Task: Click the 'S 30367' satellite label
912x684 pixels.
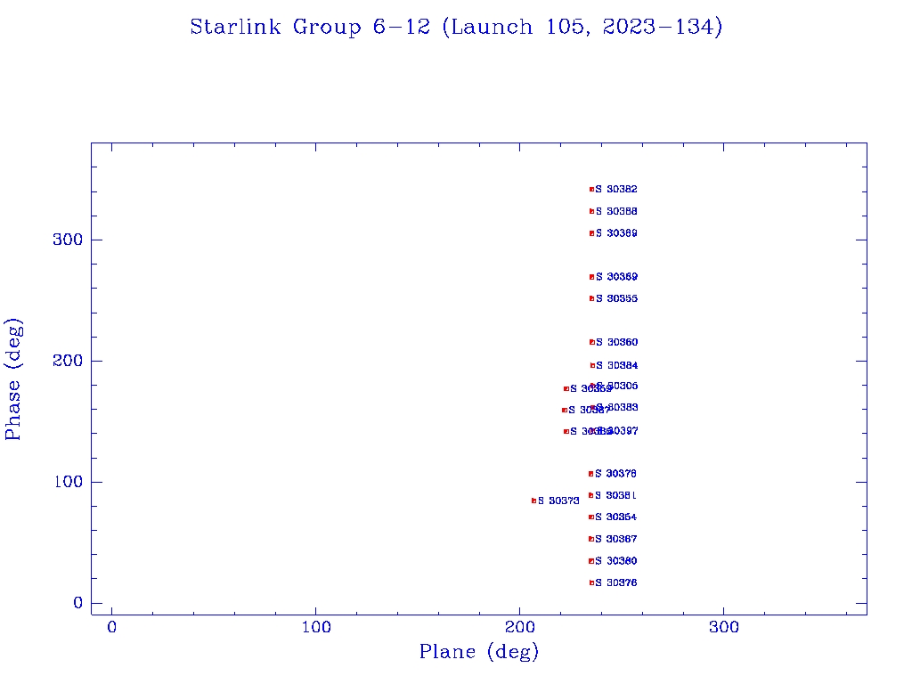Action: click(616, 539)
